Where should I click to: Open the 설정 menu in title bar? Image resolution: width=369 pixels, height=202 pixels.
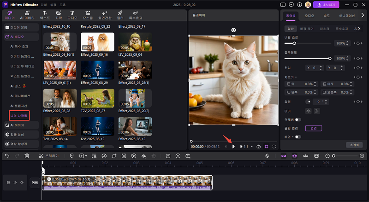click(52, 4)
